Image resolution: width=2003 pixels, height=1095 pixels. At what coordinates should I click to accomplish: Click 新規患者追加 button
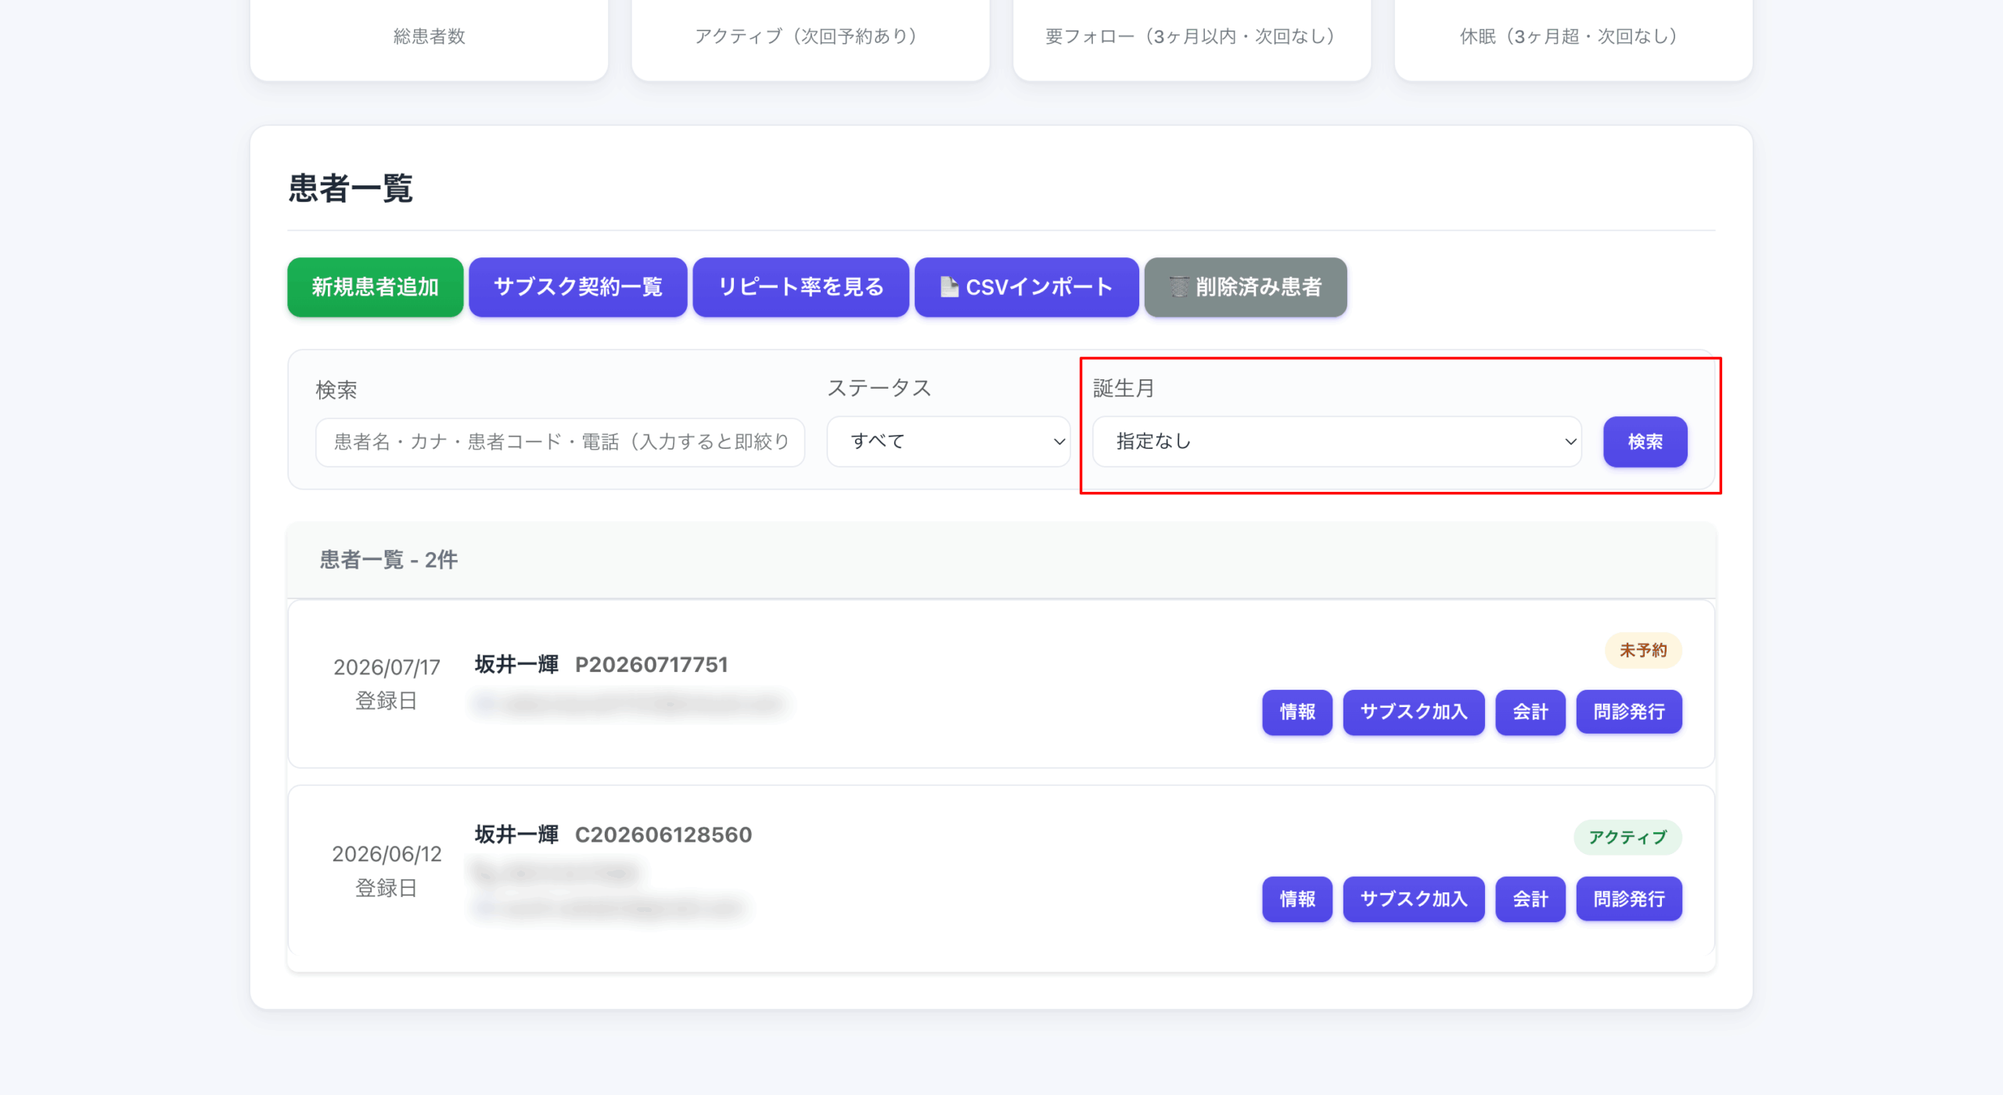(375, 287)
